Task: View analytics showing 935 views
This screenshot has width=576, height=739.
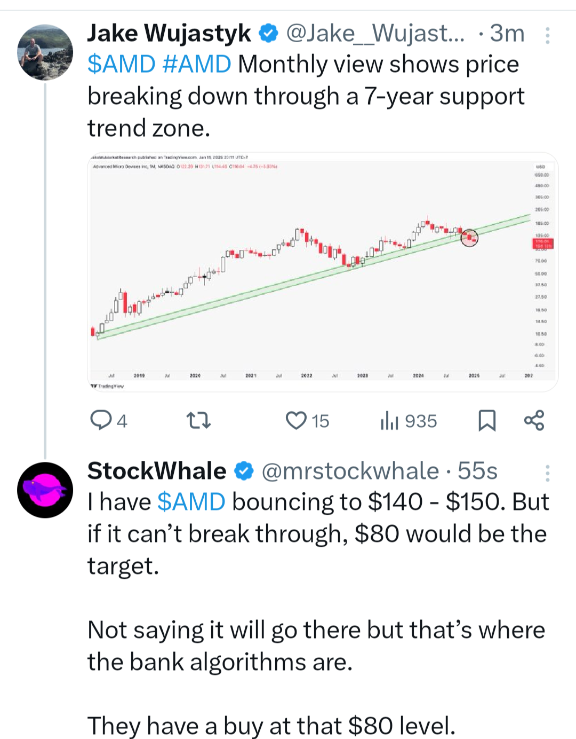Action: 409,421
